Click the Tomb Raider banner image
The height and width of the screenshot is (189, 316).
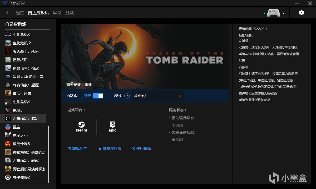(x=145, y=57)
